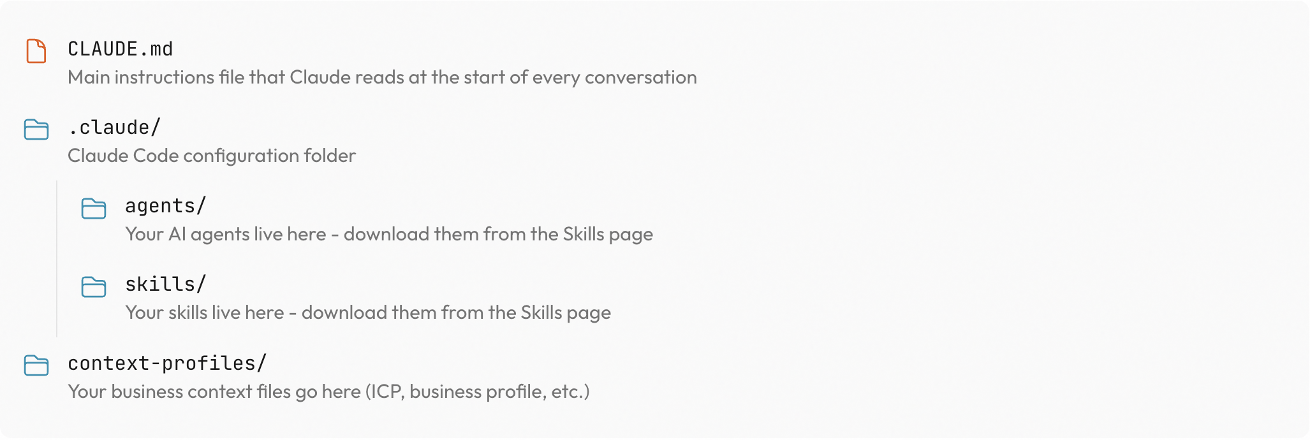Click the agents/ folder icon
The height and width of the screenshot is (440, 1310).
point(94,209)
